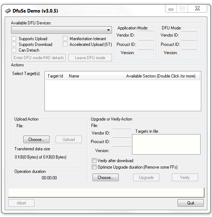This screenshot has width=212, height=217.
Task: Click the Available Sectors column header
Action: click(161, 76)
